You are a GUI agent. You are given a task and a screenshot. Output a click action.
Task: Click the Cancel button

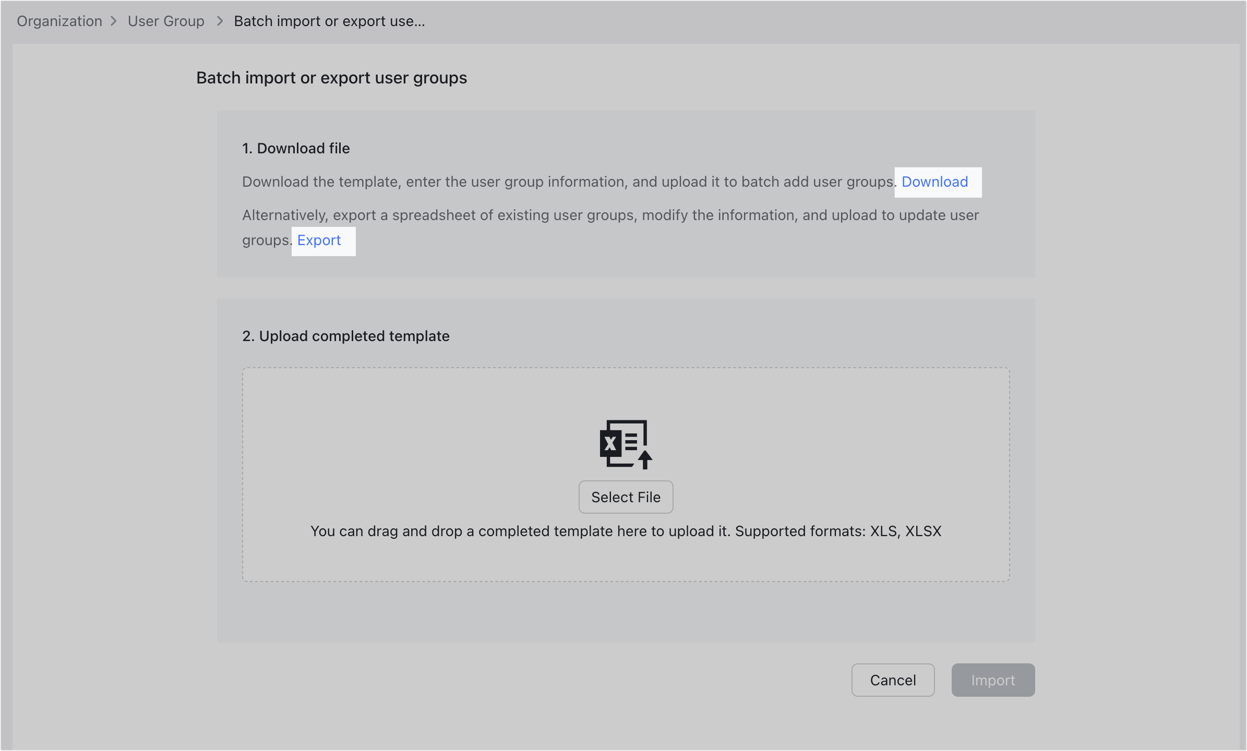coord(892,680)
